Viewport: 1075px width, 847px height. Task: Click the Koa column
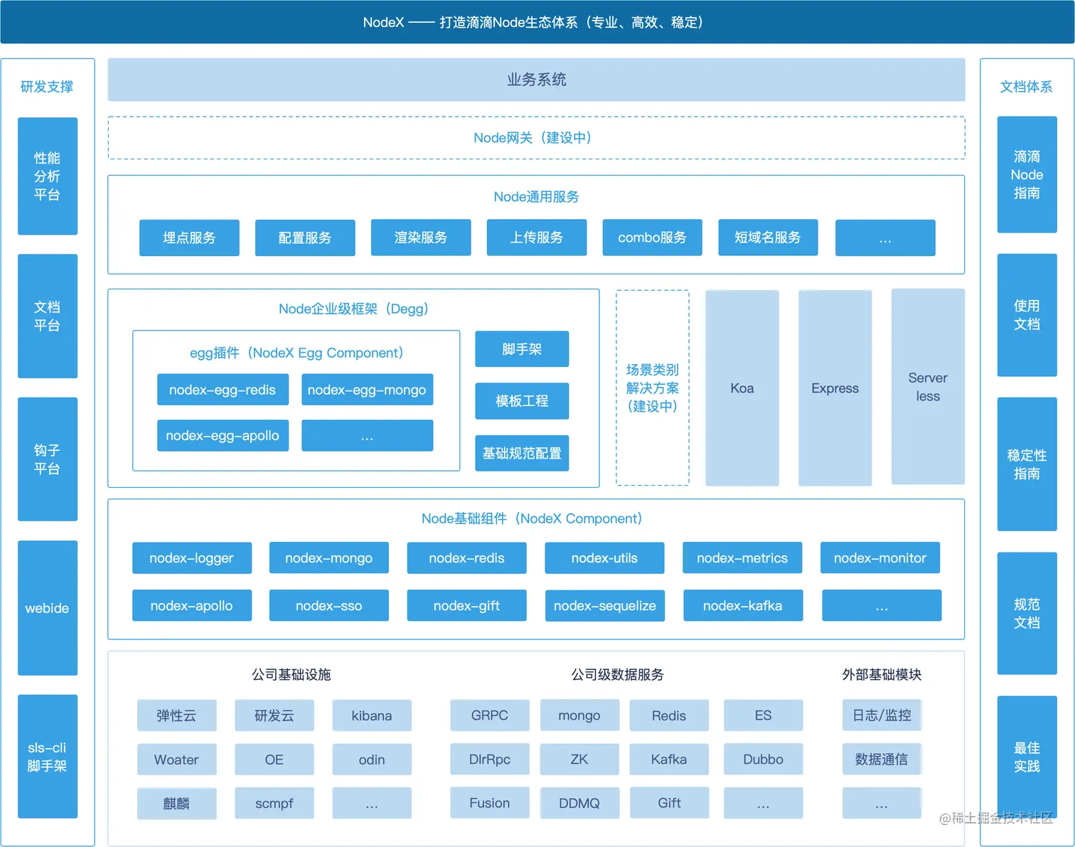click(x=742, y=388)
